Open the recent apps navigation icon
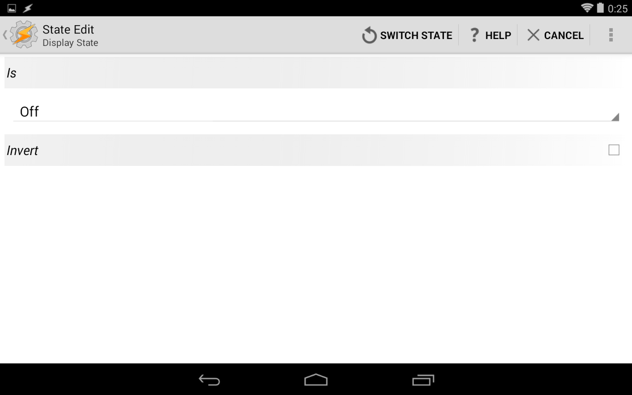This screenshot has height=395, width=632. coord(423,380)
